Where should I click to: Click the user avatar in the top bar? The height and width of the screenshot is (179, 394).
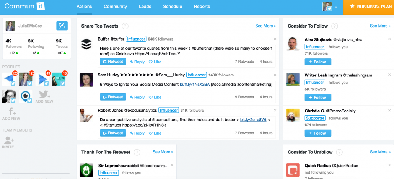(327, 7)
